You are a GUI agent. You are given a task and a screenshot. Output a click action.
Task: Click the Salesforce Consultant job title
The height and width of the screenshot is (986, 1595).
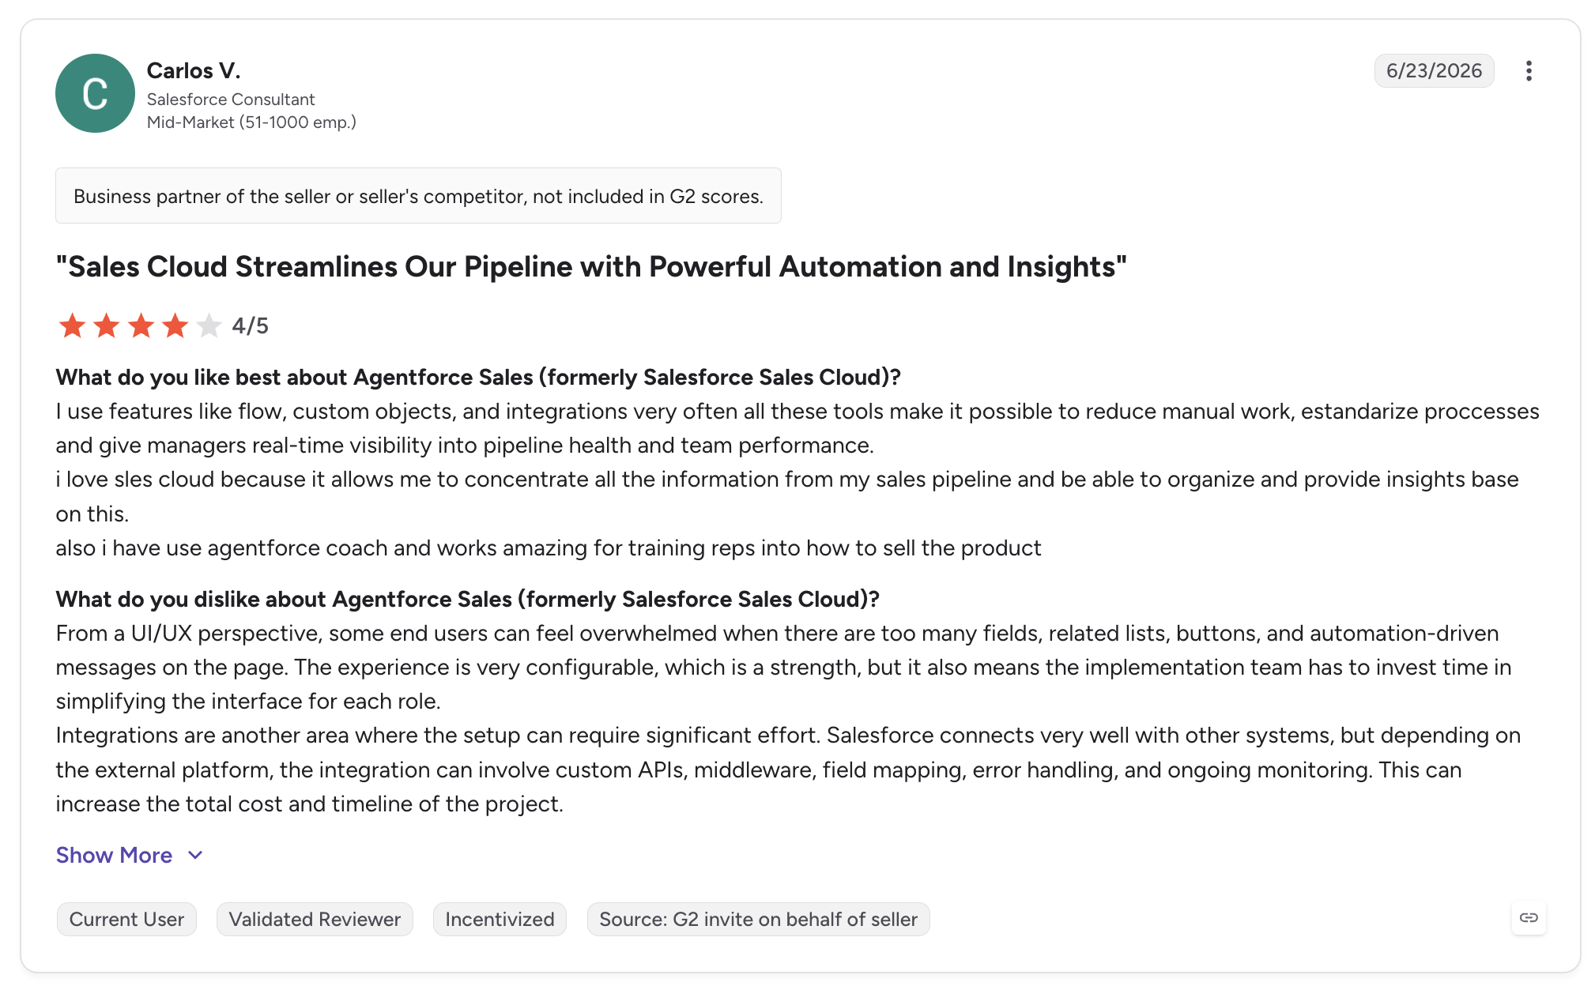click(x=231, y=100)
